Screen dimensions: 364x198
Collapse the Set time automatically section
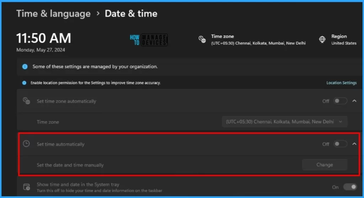[354, 144]
